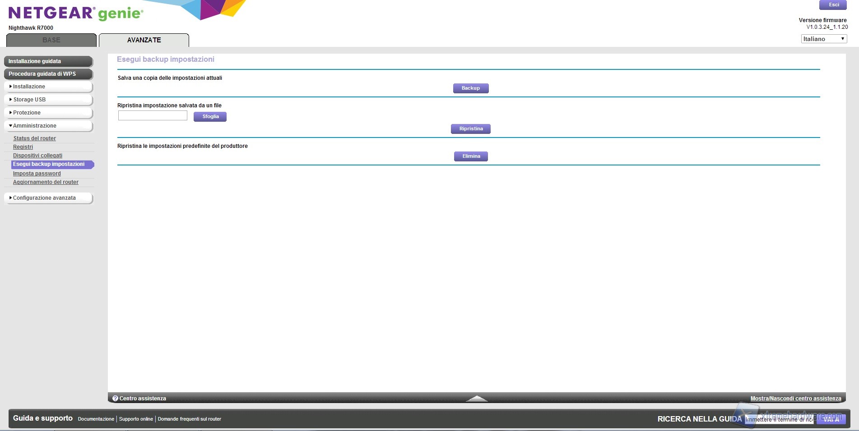Viewport: 859px width, 431px height.
Task: Expand the Installazione menu section
Action: tap(48, 87)
